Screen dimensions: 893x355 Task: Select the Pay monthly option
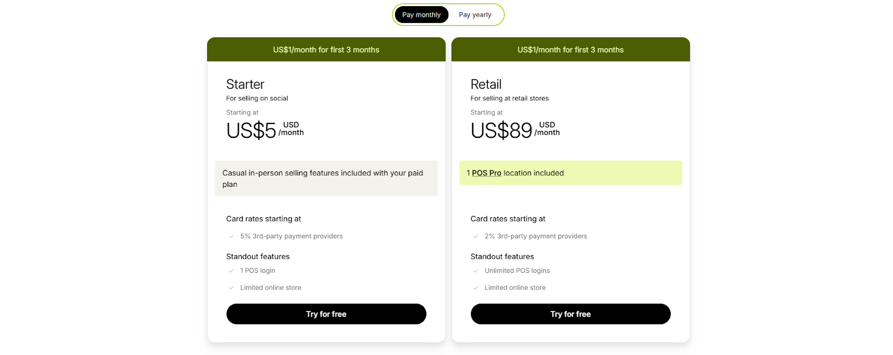pyautogui.click(x=421, y=15)
